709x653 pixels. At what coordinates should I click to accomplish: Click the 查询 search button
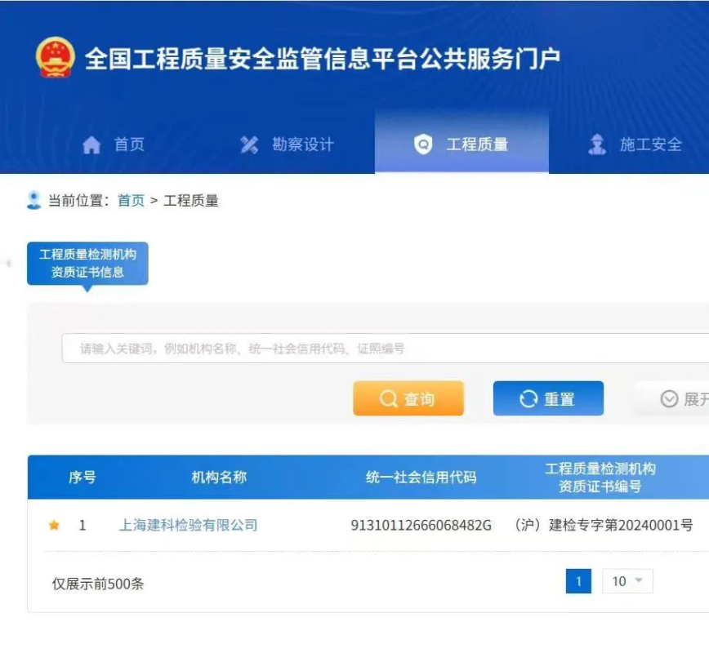(x=408, y=398)
